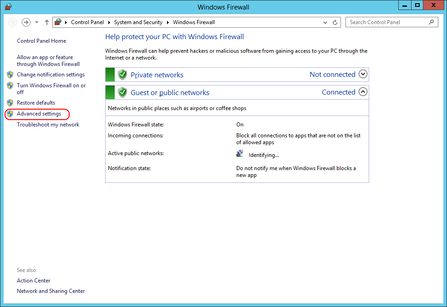The image size is (447, 307).
Task: Expand the arrow after Control Panel breadcrumb
Action: 109,22
